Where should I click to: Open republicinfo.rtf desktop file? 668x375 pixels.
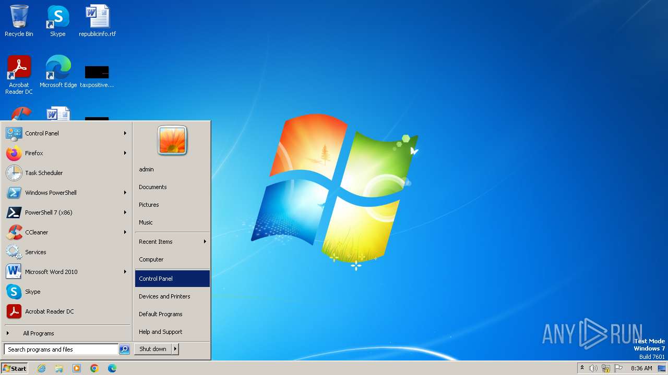click(x=98, y=21)
